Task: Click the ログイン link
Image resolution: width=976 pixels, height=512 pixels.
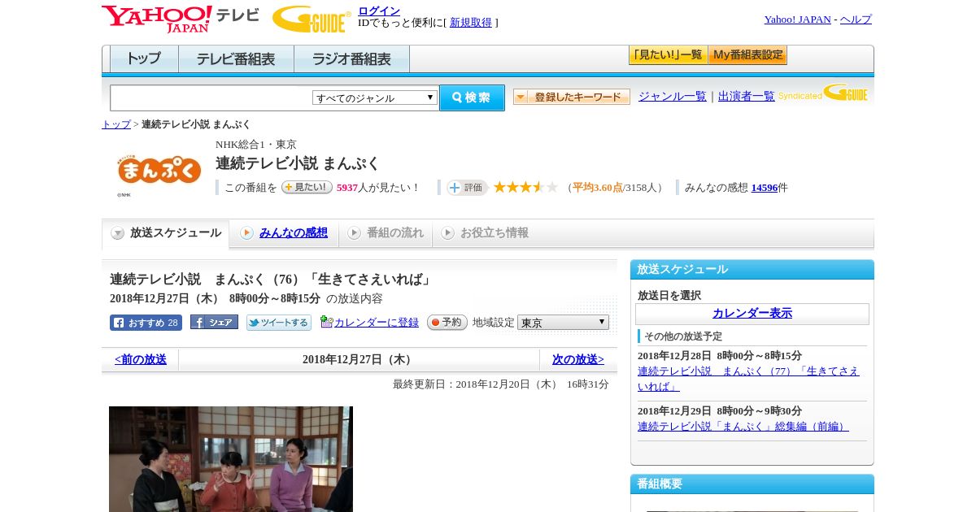Action: point(379,11)
